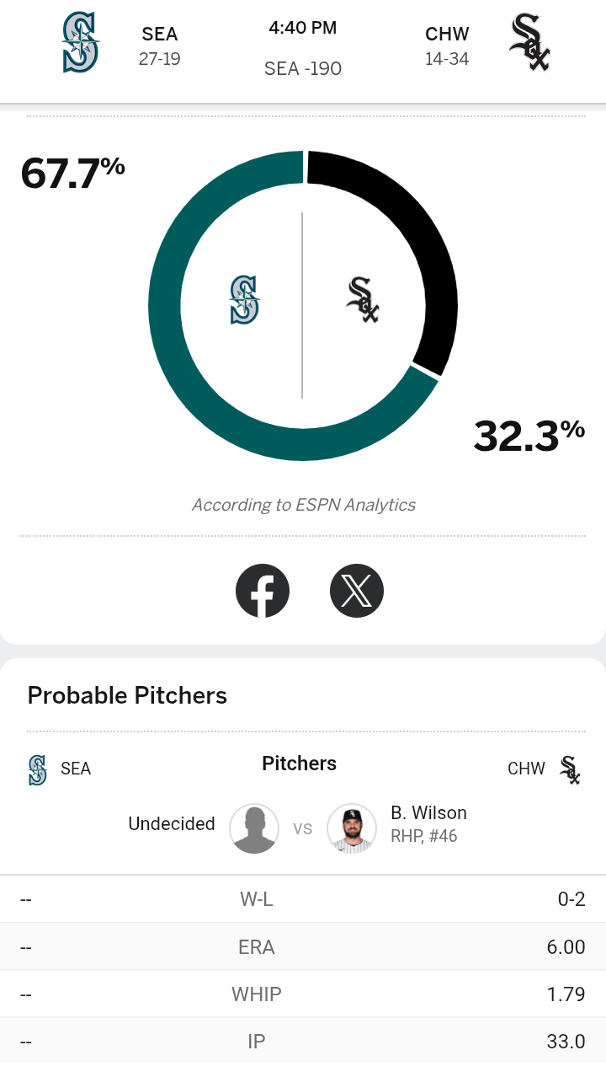This screenshot has width=606, height=1077.
Task: Click the small Mariners logo beside SEA in Probable Pitchers
Action: [x=37, y=769]
